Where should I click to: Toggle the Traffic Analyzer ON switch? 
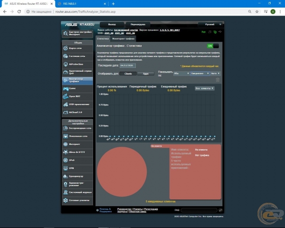(x=213, y=46)
